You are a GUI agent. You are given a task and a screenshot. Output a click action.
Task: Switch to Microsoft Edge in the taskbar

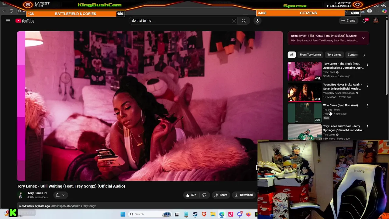222,214
